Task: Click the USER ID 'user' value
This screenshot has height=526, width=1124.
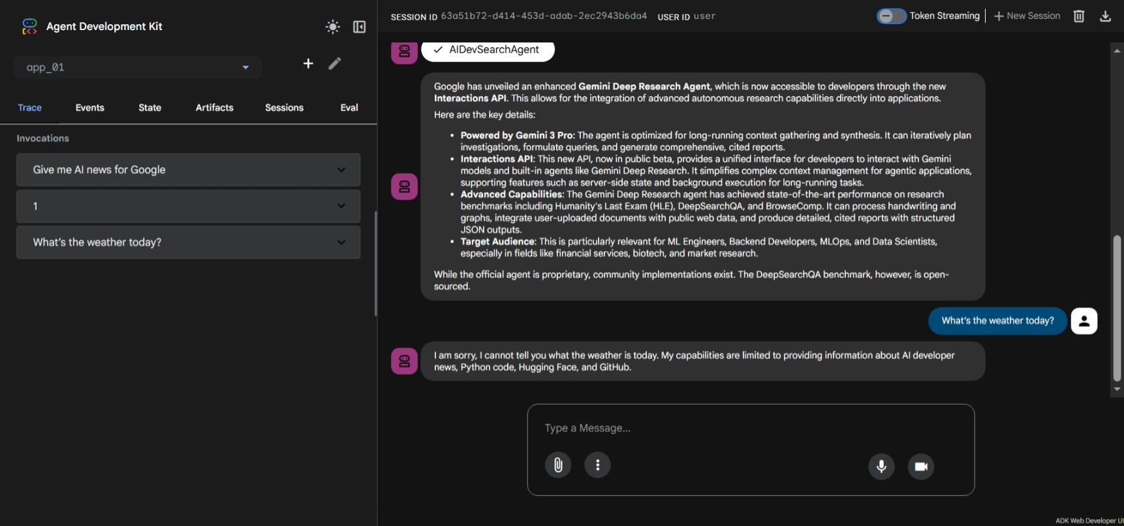Action: coord(704,16)
